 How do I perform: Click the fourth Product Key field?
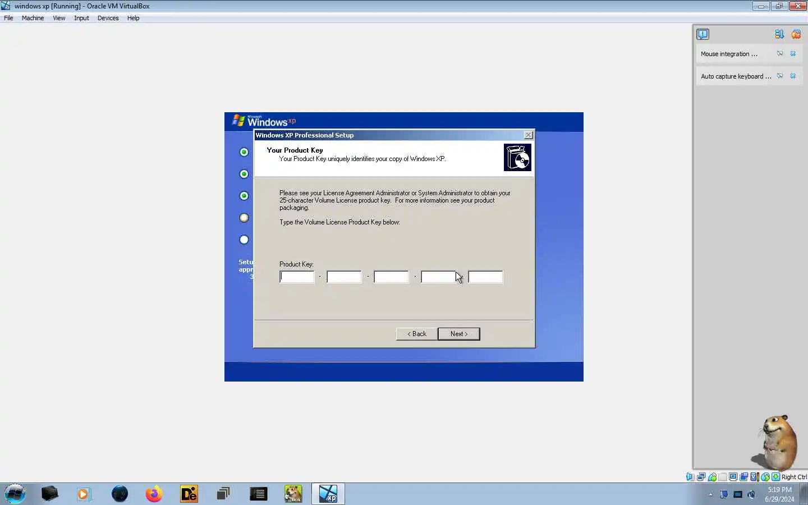coord(438,277)
